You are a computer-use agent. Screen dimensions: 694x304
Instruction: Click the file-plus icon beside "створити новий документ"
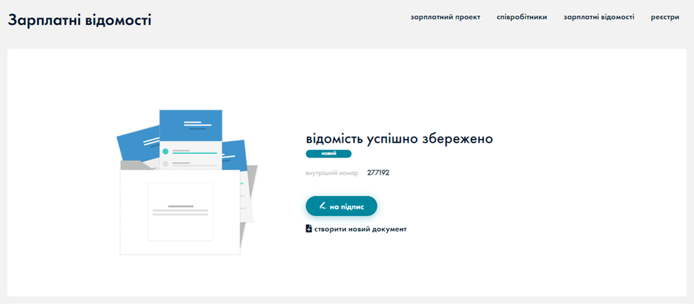(x=309, y=229)
